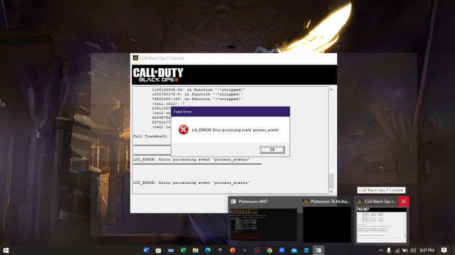Open the blue keyboard-like taskbar app

(170, 250)
